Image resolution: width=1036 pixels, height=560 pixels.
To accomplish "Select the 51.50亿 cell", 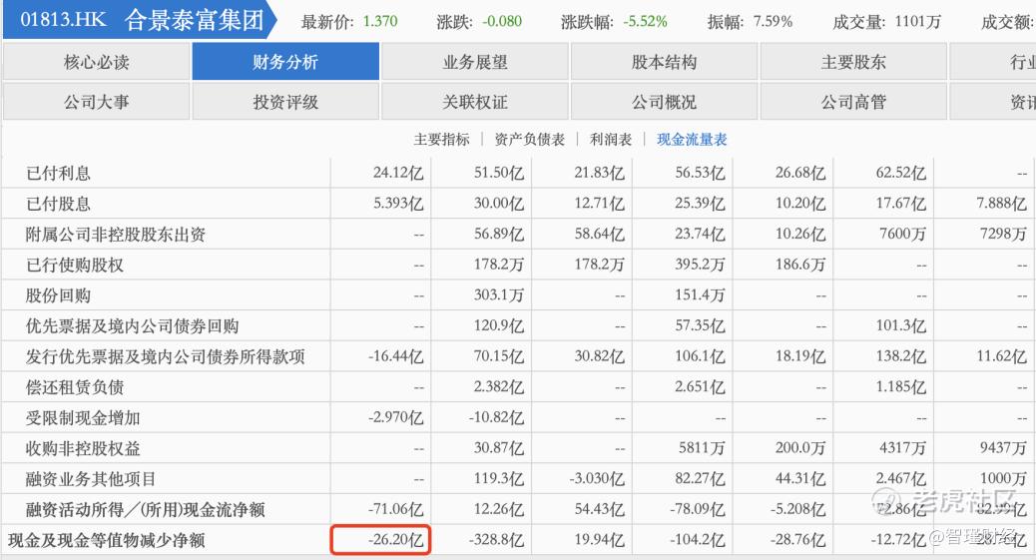I will (x=499, y=174).
